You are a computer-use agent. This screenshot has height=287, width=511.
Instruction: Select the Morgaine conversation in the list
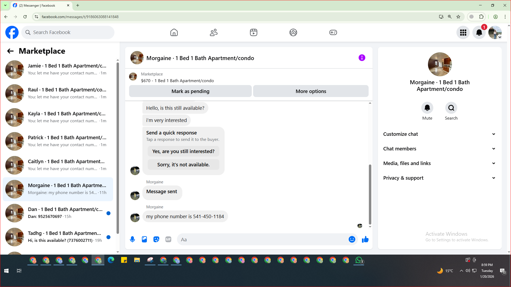pos(58,189)
